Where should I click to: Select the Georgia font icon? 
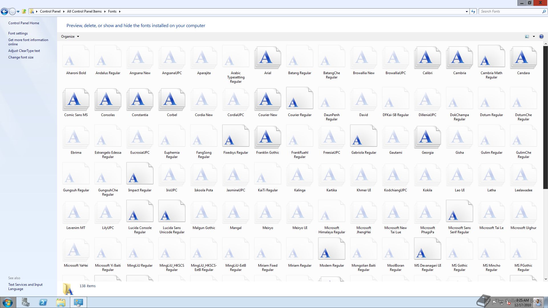pos(427,137)
